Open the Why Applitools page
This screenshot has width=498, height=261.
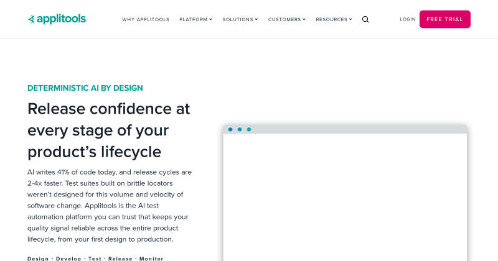click(146, 19)
